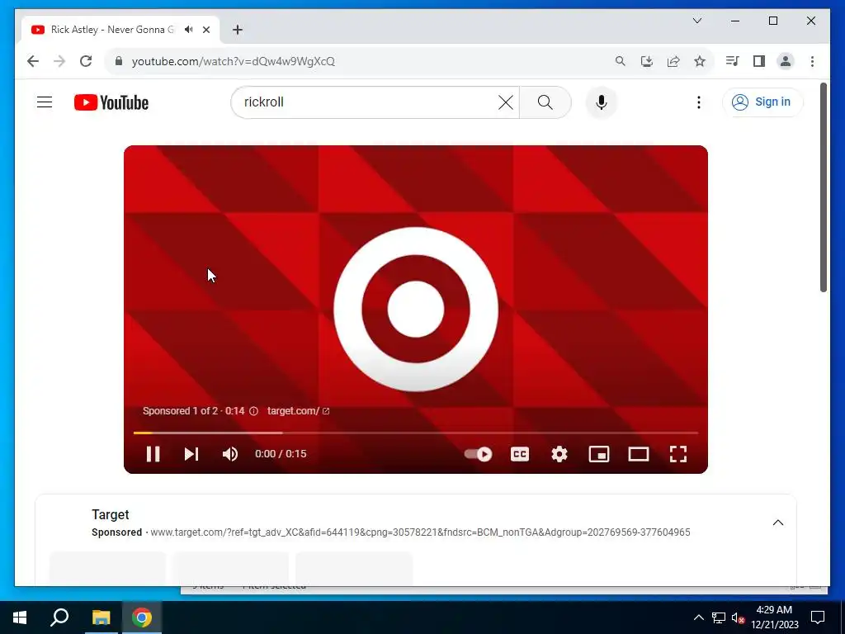Click Chrome icon in taskbar
The height and width of the screenshot is (634, 845).
pyautogui.click(x=142, y=617)
